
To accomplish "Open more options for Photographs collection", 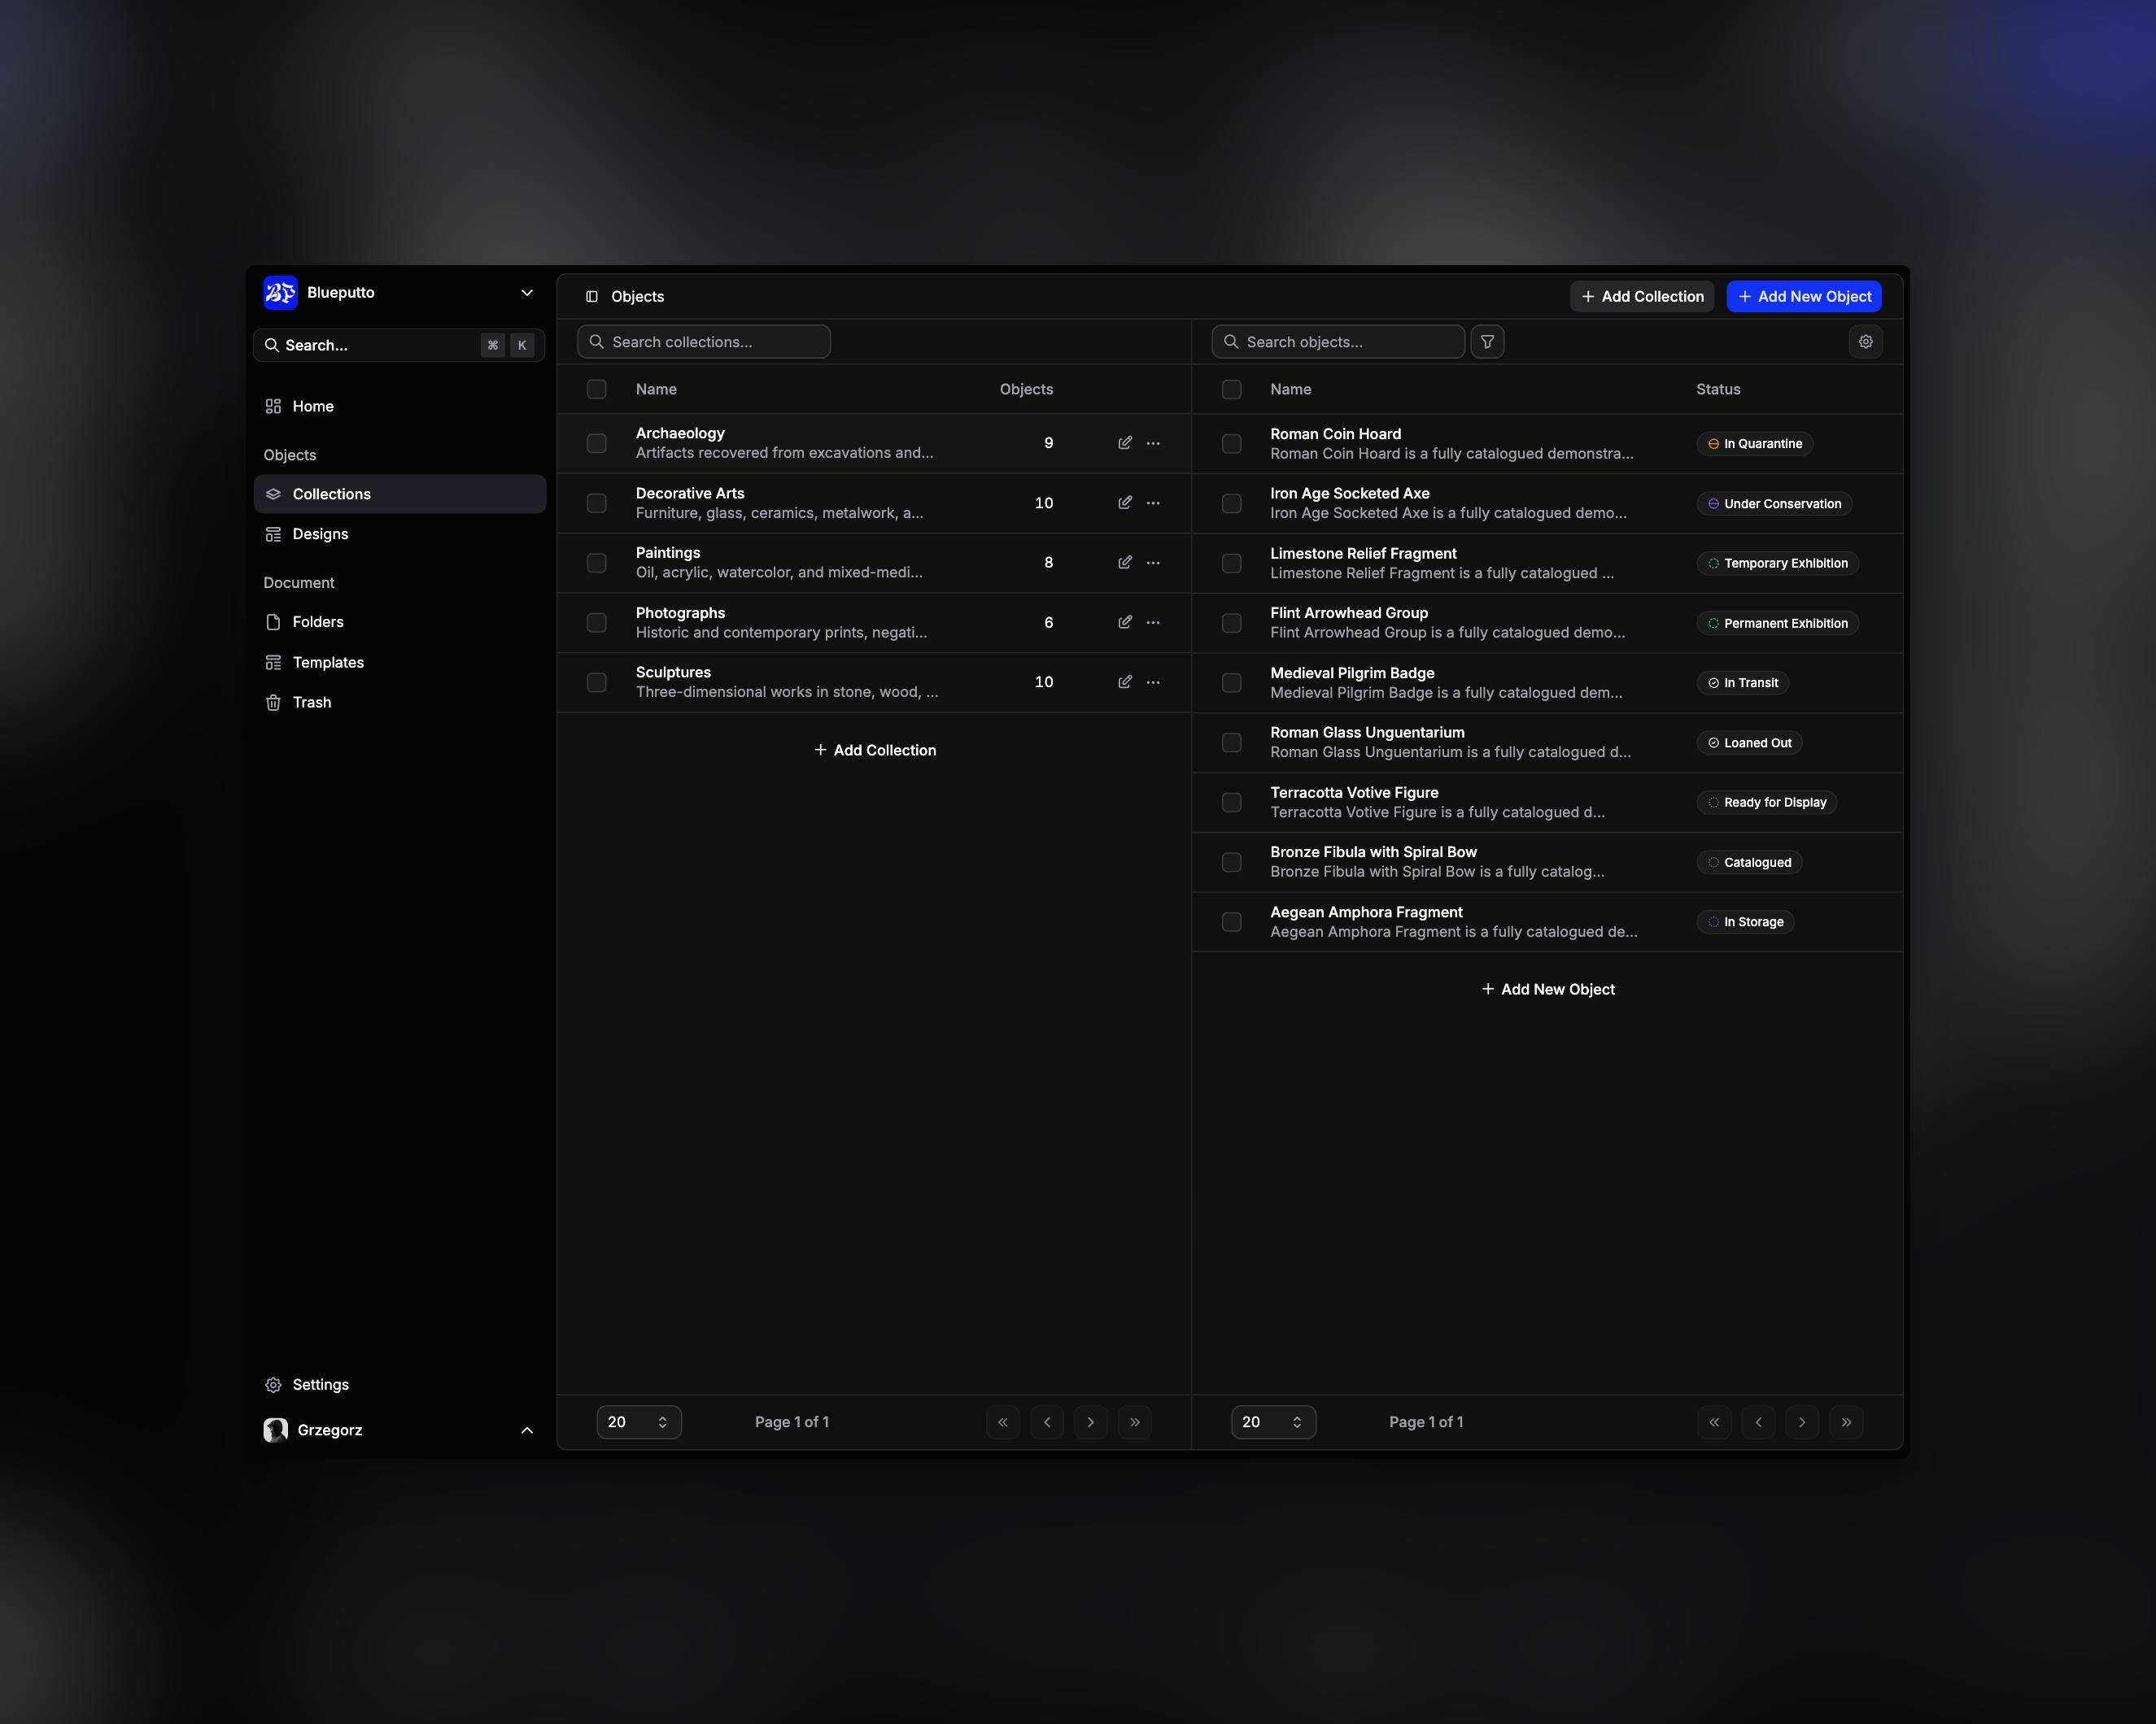I will point(1153,621).
